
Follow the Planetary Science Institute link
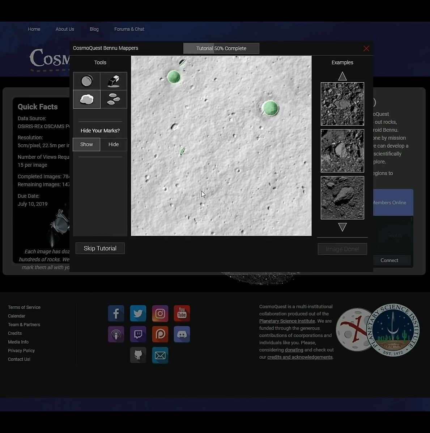tap(287, 321)
